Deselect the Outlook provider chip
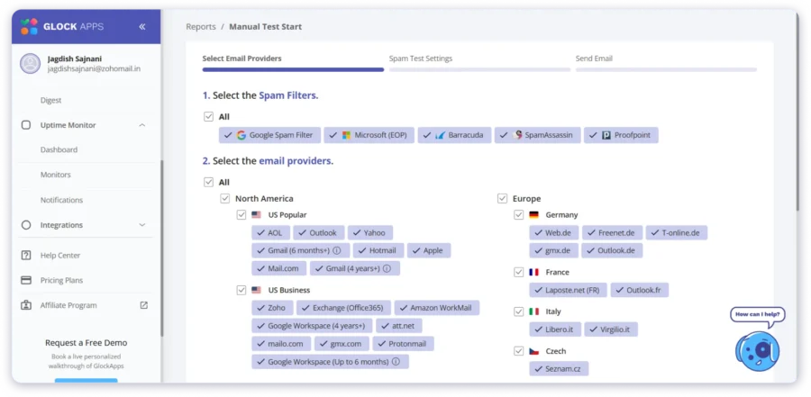The height and width of the screenshot is (397, 811). click(319, 232)
